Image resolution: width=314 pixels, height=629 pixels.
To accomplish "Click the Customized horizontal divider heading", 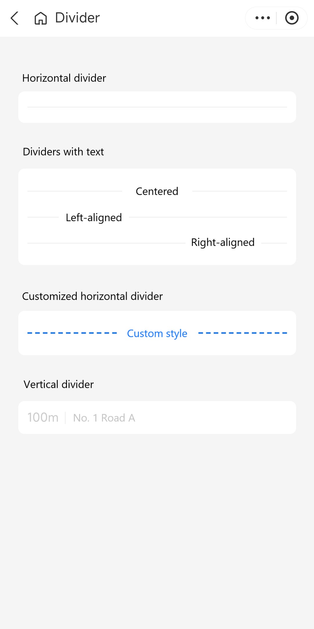I will (92, 296).
